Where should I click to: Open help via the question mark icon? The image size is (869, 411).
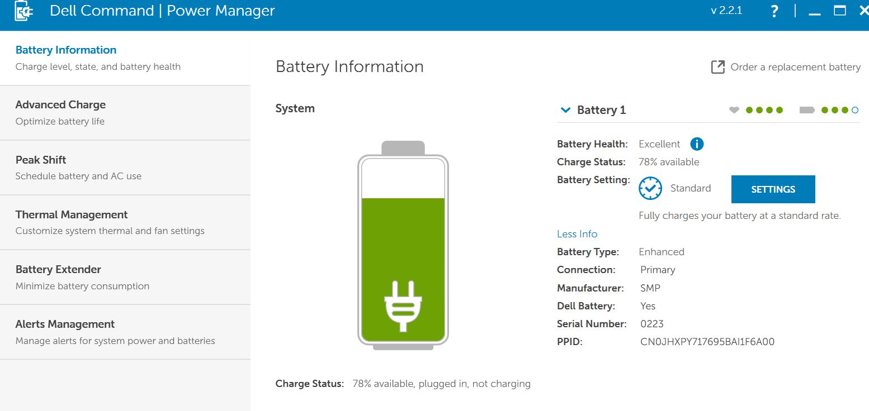pyautogui.click(x=774, y=11)
